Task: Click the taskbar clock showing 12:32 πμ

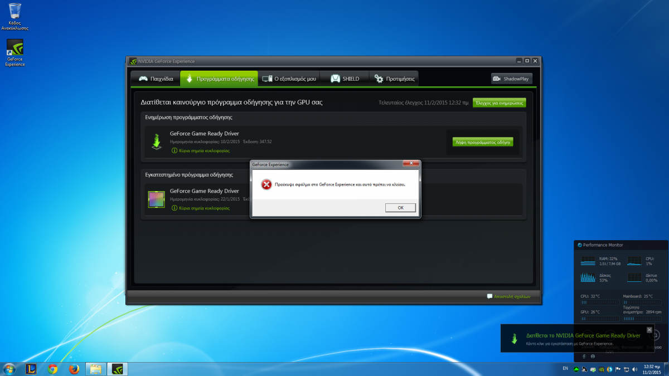Action: tap(651, 369)
